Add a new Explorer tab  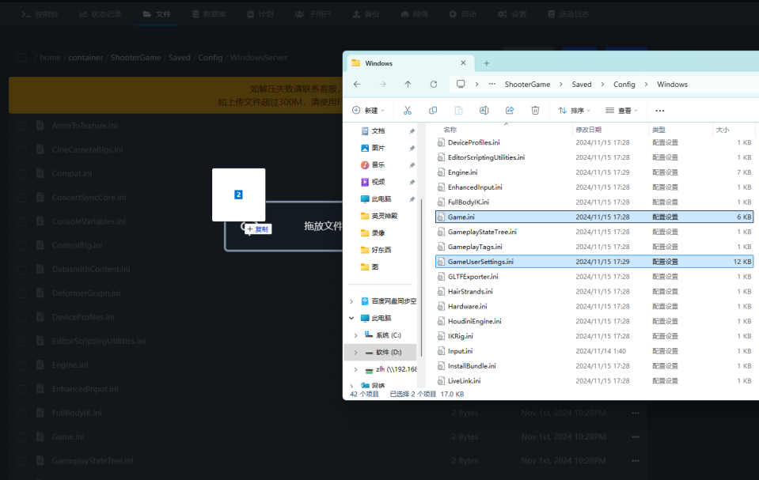[x=487, y=63]
